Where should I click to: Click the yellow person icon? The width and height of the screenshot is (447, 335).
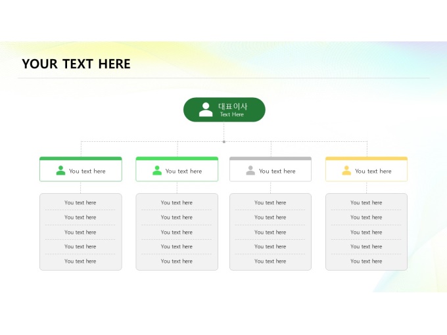tap(346, 171)
